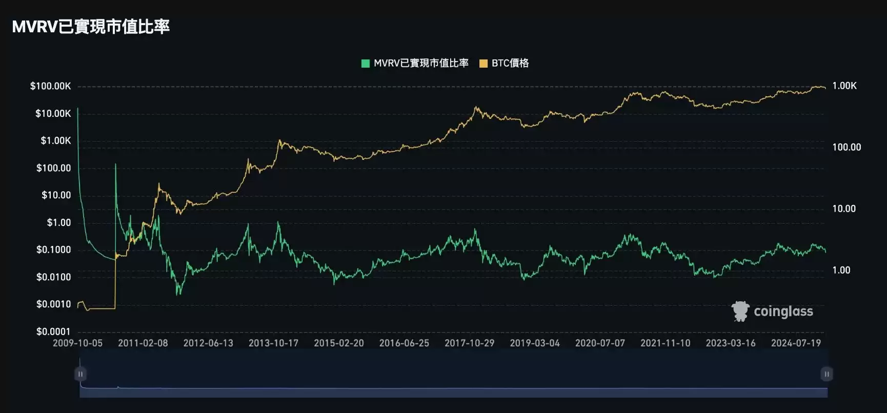Click the green MVRV legend square
This screenshot has height=413, width=887.
[x=366, y=64]
